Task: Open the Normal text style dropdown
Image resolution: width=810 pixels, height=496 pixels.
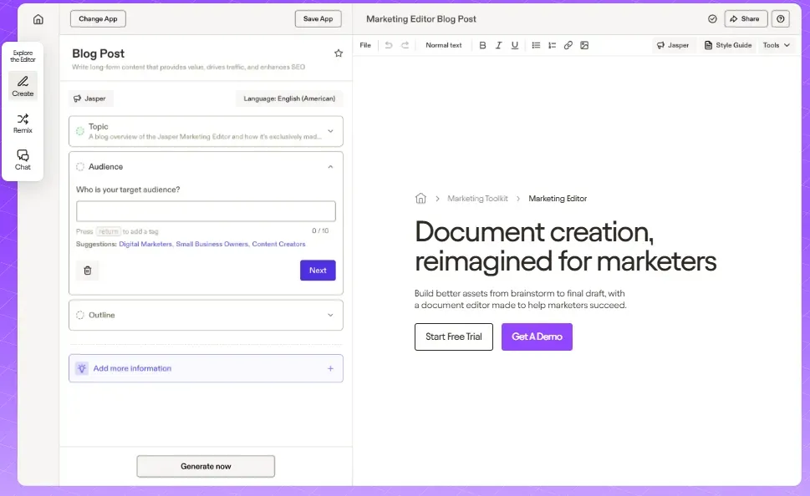Action: click(x=444, y=45)
